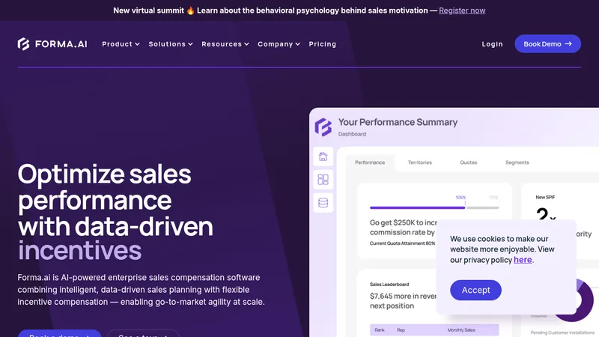Open the Resources dropdown menu
This screenshot has height=337, width=599.
225,44
